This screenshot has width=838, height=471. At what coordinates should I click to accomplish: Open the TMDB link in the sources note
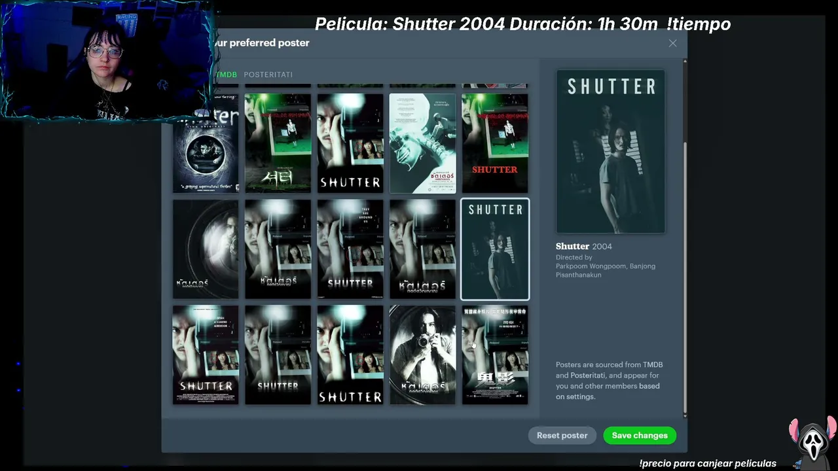point(653,365)
